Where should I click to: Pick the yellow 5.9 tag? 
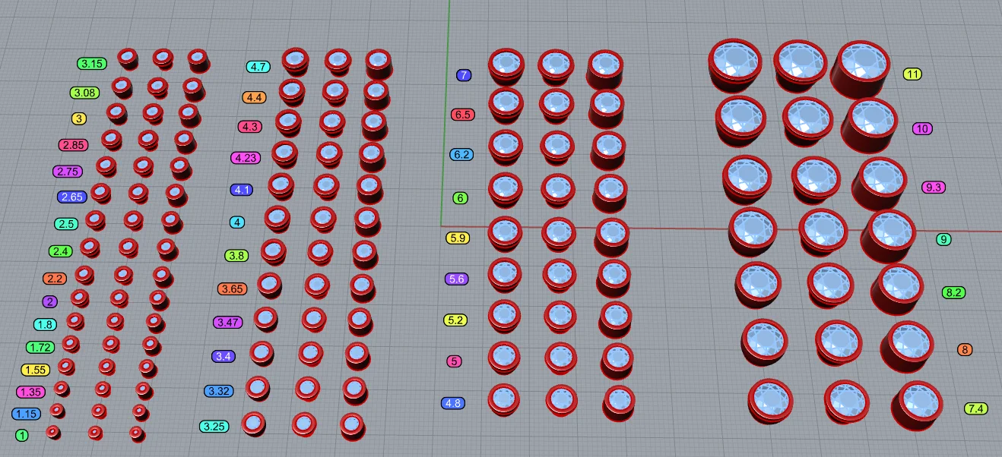click(458, 238)
